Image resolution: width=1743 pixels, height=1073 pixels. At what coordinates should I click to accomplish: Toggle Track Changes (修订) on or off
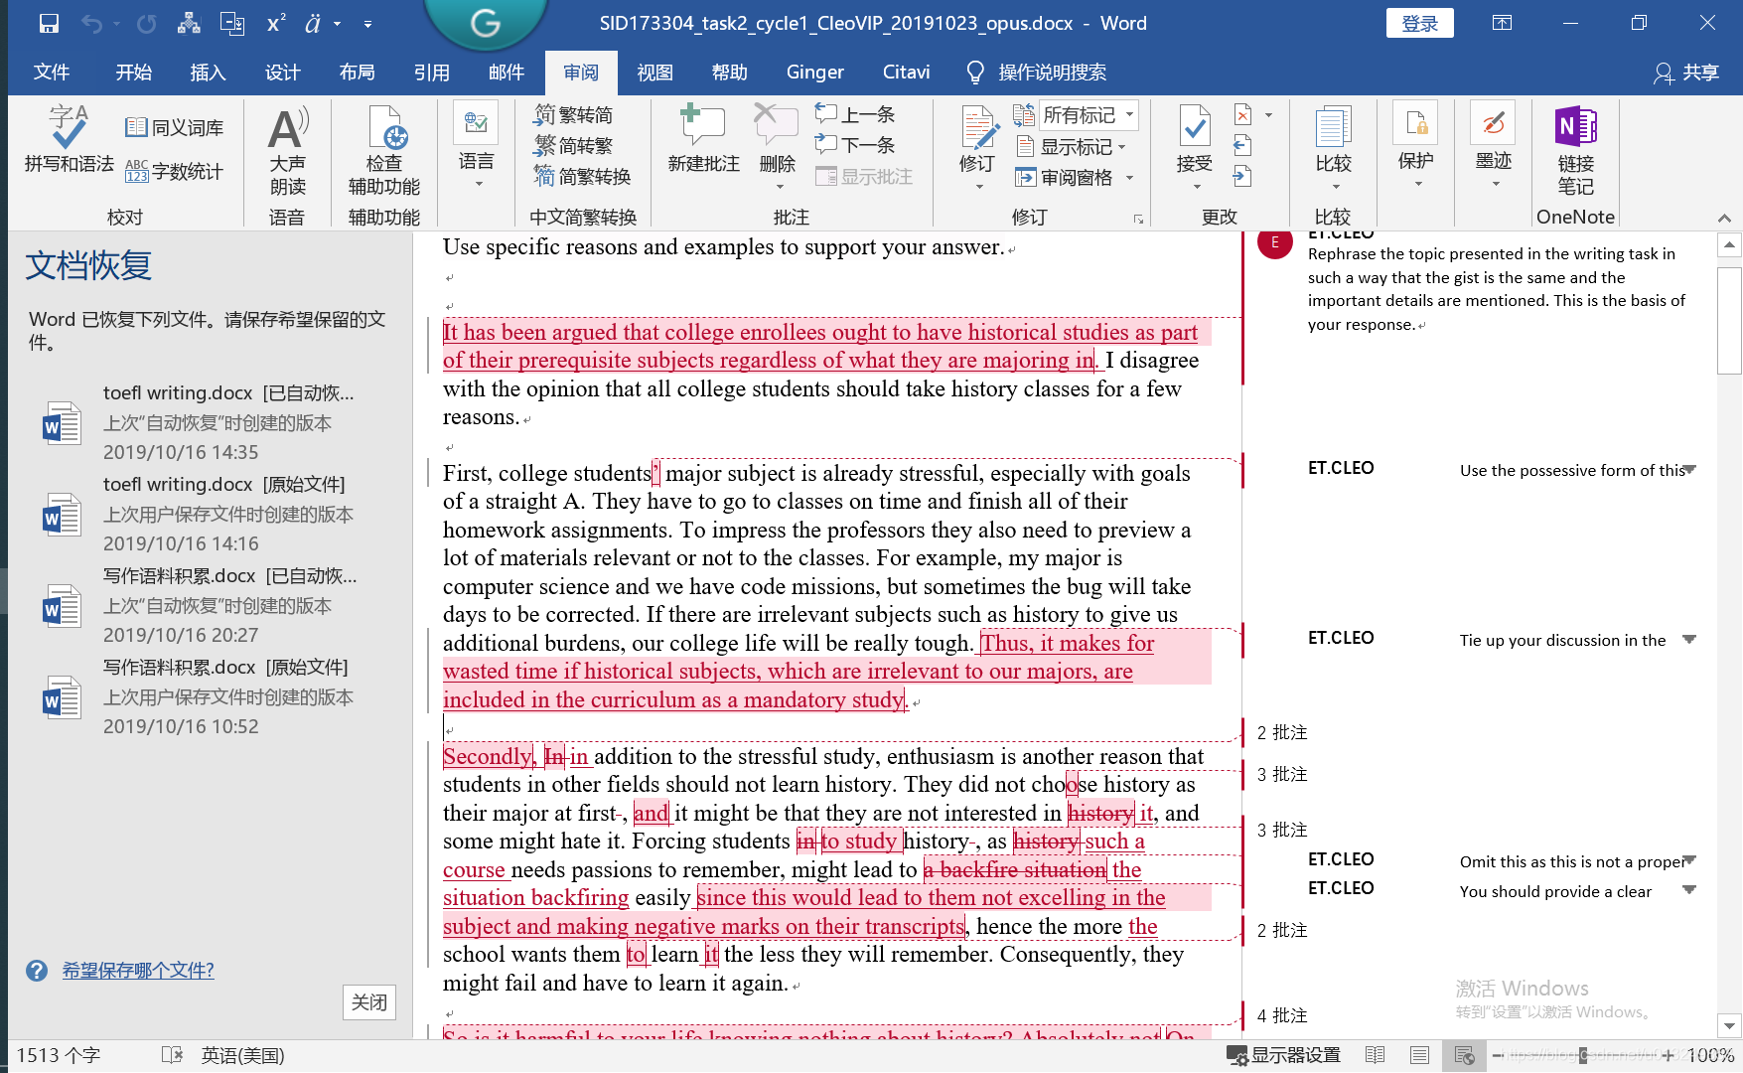click(977, 129)
